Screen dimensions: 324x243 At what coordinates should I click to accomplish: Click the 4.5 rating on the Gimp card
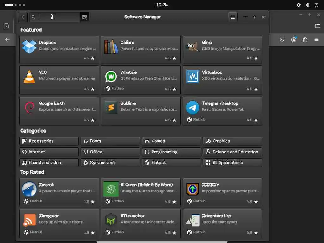(x=249, y=58)
